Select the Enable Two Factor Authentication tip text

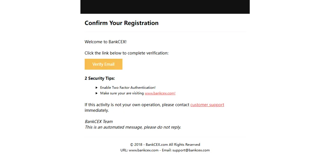(128, 87)
